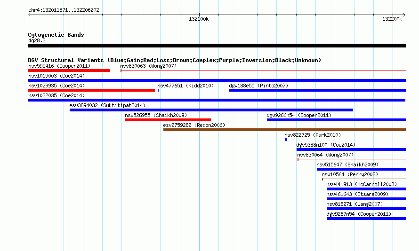Image resolution: width=419 pixels, height=251 pixels.
Task: Click the blue dgv5388n100 gain bar
Action: click(351, 149)
